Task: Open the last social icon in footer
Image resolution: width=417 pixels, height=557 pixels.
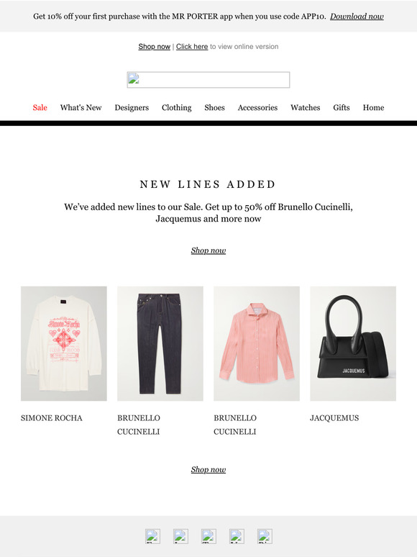Action: [265, 536]
